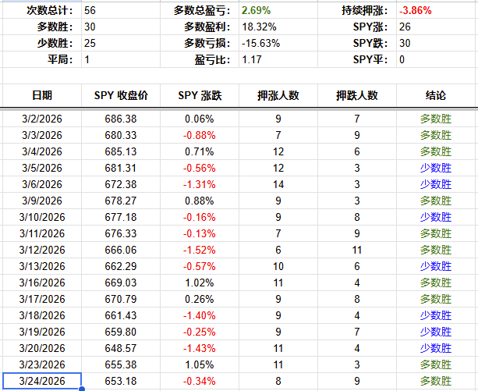Select the change cell 1.02%
This screenshot has height=391, width=478.
200,283
